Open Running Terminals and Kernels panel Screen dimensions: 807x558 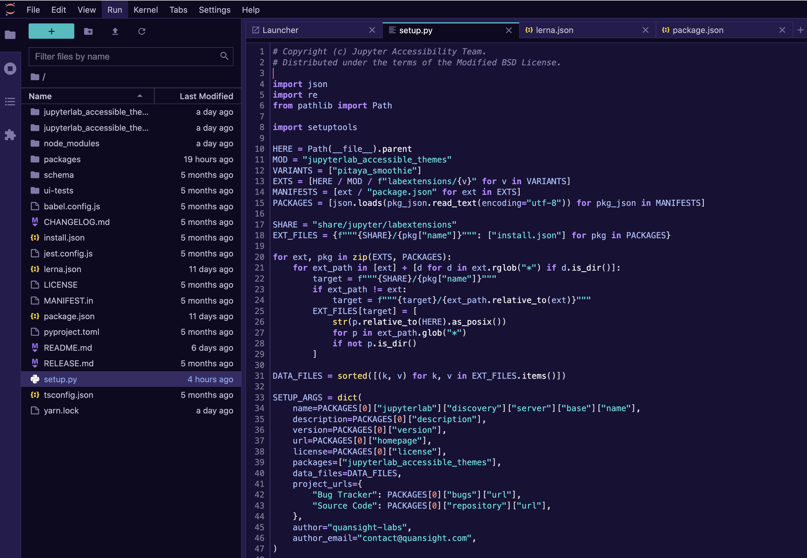10,69
